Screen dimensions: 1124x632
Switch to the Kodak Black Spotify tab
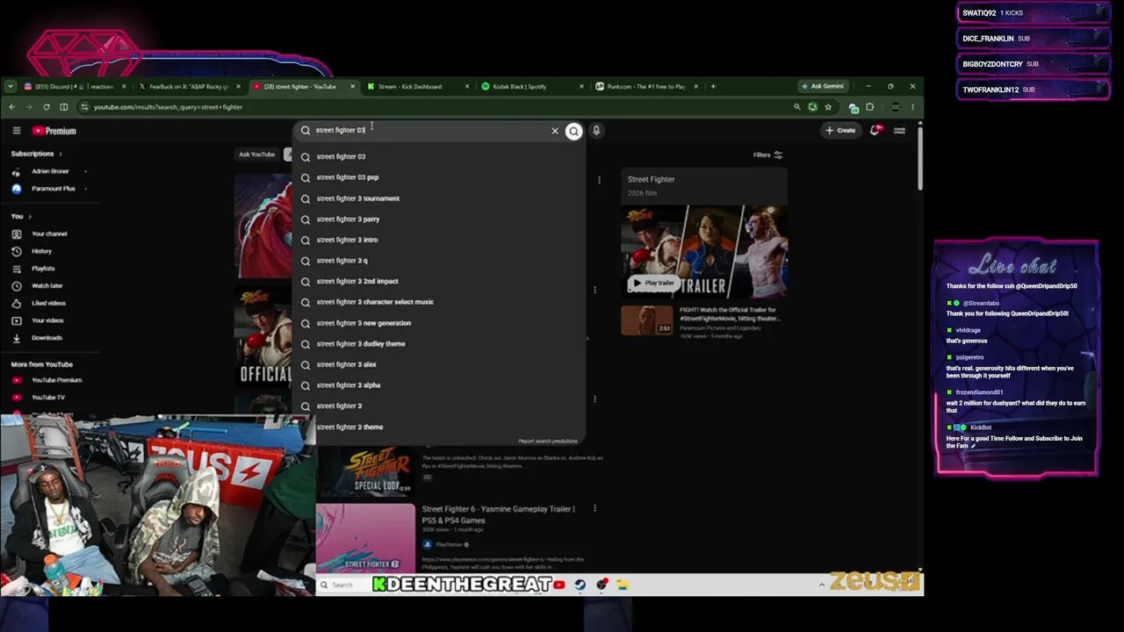(x=531, y=86)
